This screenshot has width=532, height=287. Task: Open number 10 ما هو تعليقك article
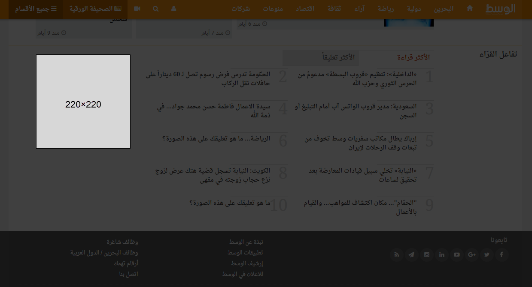click(230, 203)
